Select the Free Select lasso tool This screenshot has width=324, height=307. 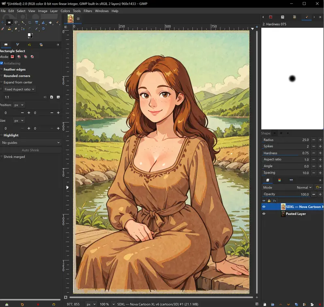point(16,23)
